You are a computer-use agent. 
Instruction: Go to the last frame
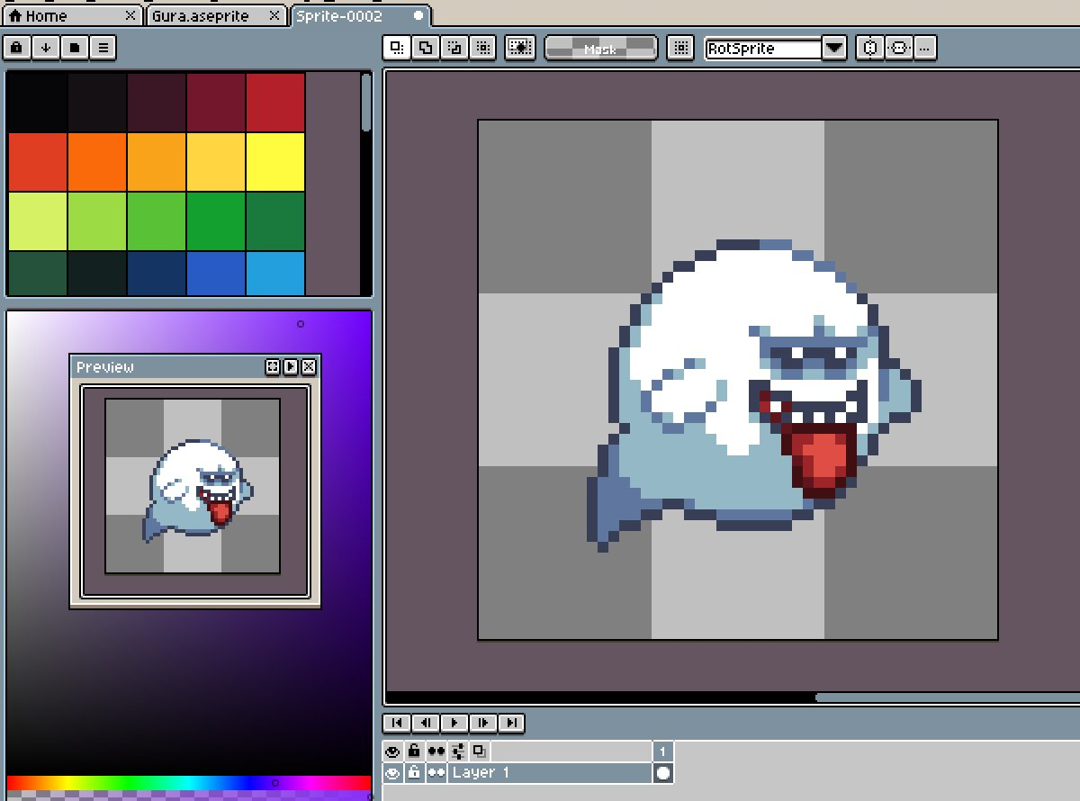[511, 722]
